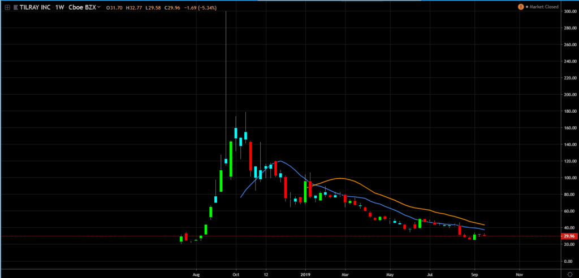The height and width of the screenshot is (278, 579).
Task: Click the 120.00 price axis label
Action: pos(570,161)
